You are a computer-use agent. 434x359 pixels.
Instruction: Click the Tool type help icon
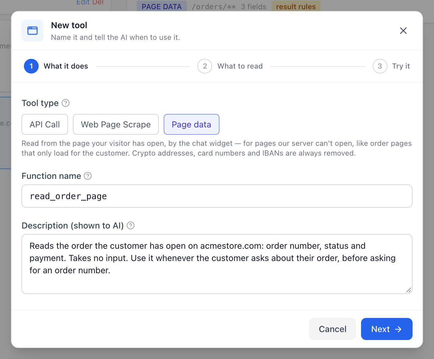pyautogui.click(x=66, y=103)
